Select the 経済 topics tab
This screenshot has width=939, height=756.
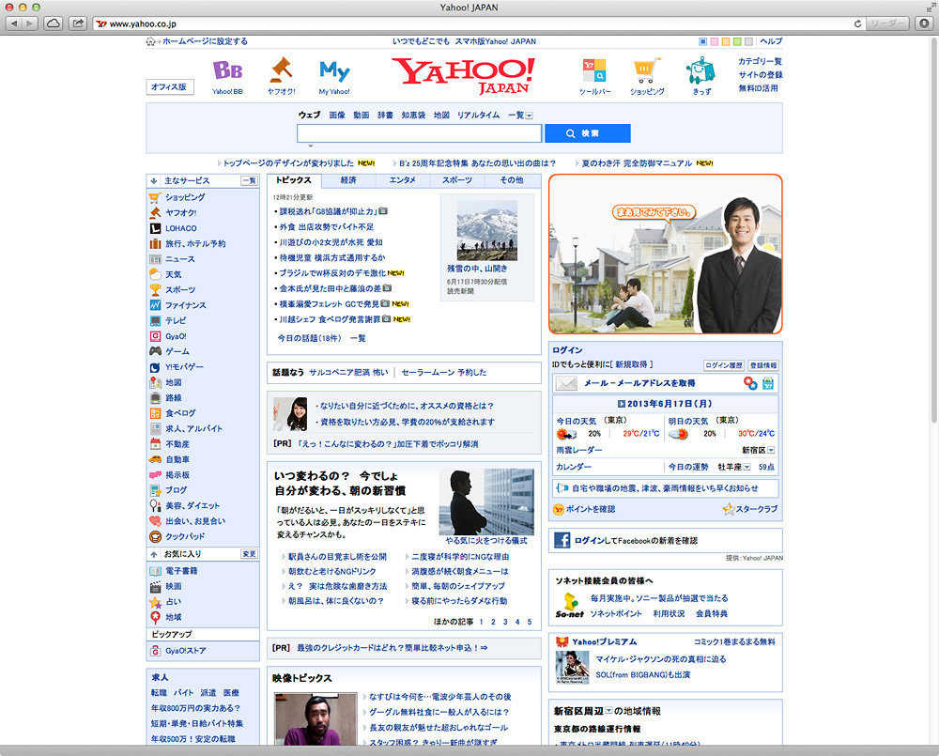coord(348,180)
